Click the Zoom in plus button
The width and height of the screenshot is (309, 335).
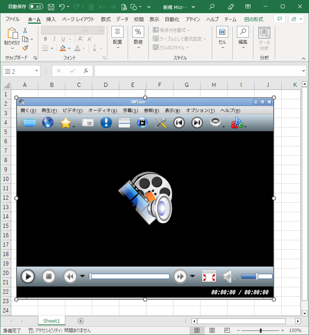(283, 330)
